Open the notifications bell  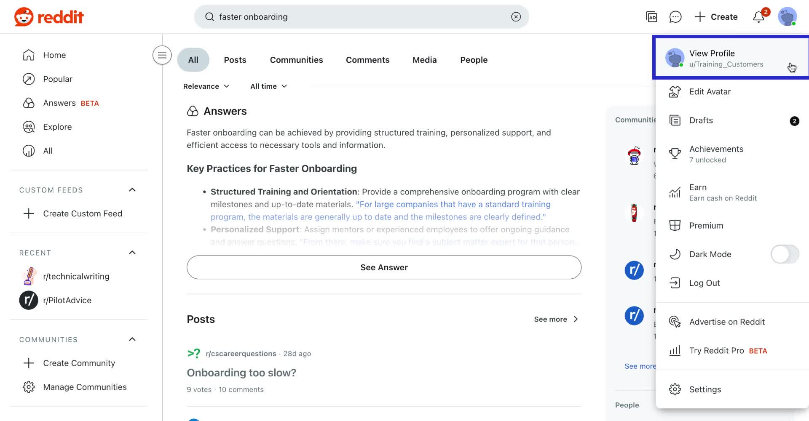tap(758, 17)
